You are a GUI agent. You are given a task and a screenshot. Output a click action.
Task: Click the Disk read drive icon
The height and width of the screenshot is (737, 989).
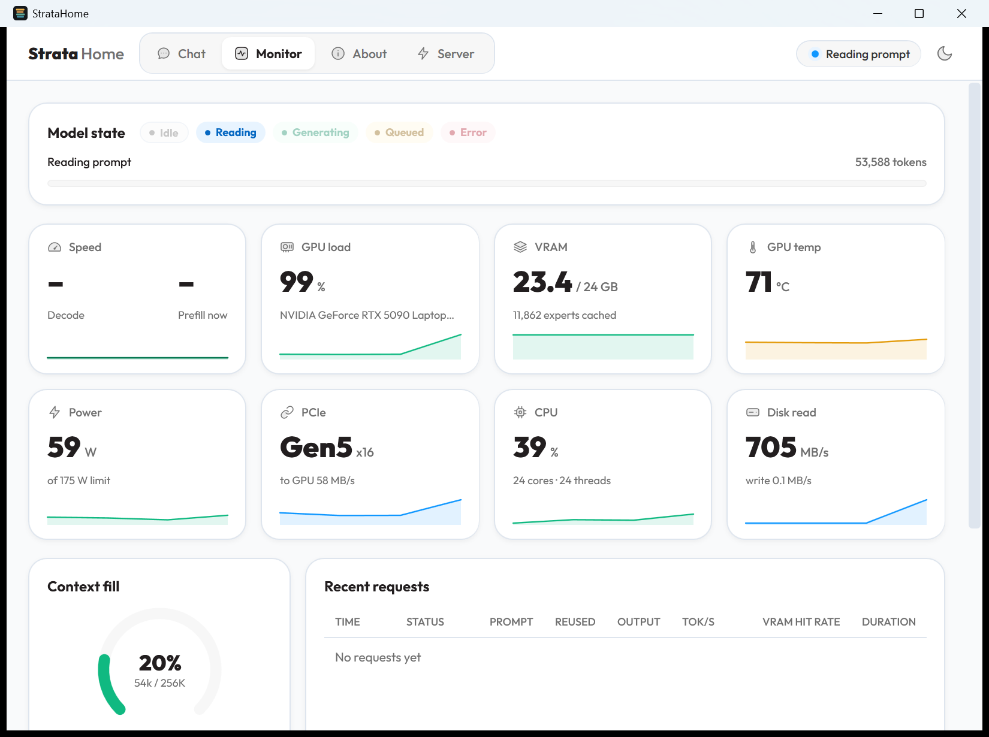click(x=753, y=413)
